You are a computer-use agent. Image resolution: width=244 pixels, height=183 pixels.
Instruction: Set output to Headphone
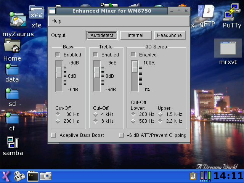pos(170,35)
